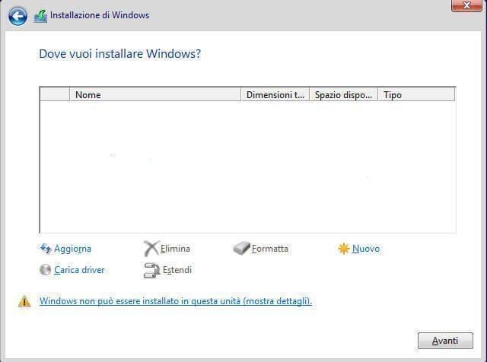Create new partition with Nuovo
The height and width of the screenshot is (362, 487).
pos(366,249)
